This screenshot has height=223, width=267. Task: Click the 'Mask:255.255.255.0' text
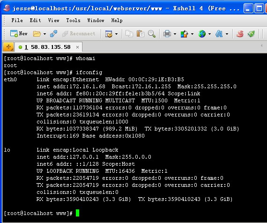point(207,86)
